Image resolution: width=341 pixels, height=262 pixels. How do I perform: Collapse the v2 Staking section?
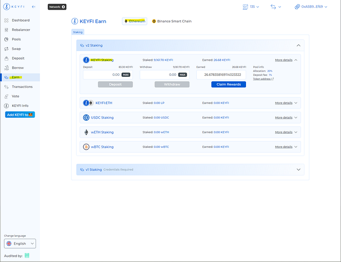coord(298,45)
